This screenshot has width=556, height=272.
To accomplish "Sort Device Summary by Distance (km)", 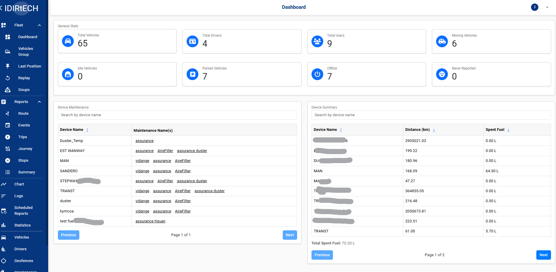I will (x=434, y=130).
